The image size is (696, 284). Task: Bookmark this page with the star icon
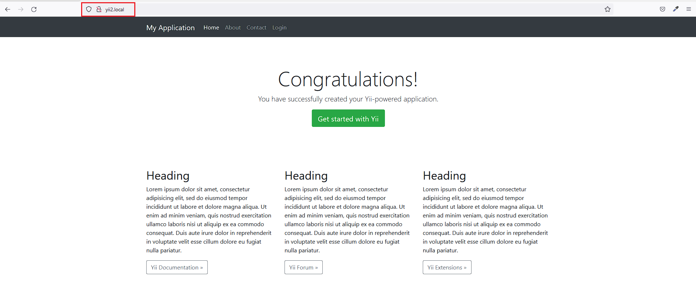[x=608, y=9]
